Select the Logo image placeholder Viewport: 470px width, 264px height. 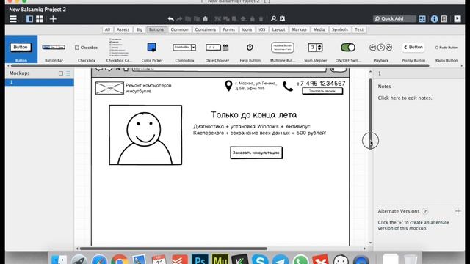coord(109,88)
